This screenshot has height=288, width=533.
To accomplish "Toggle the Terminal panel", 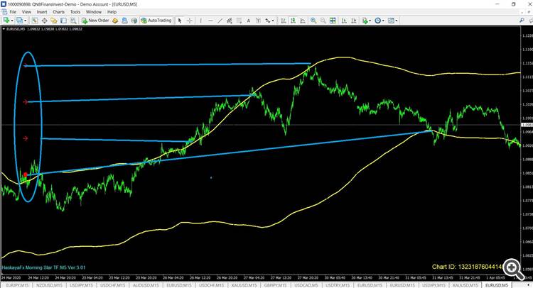I will (63, 21).
